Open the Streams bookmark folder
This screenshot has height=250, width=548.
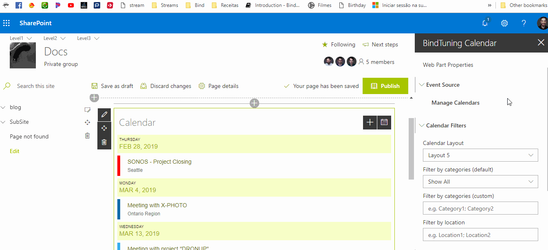click(x=165, y=5)
